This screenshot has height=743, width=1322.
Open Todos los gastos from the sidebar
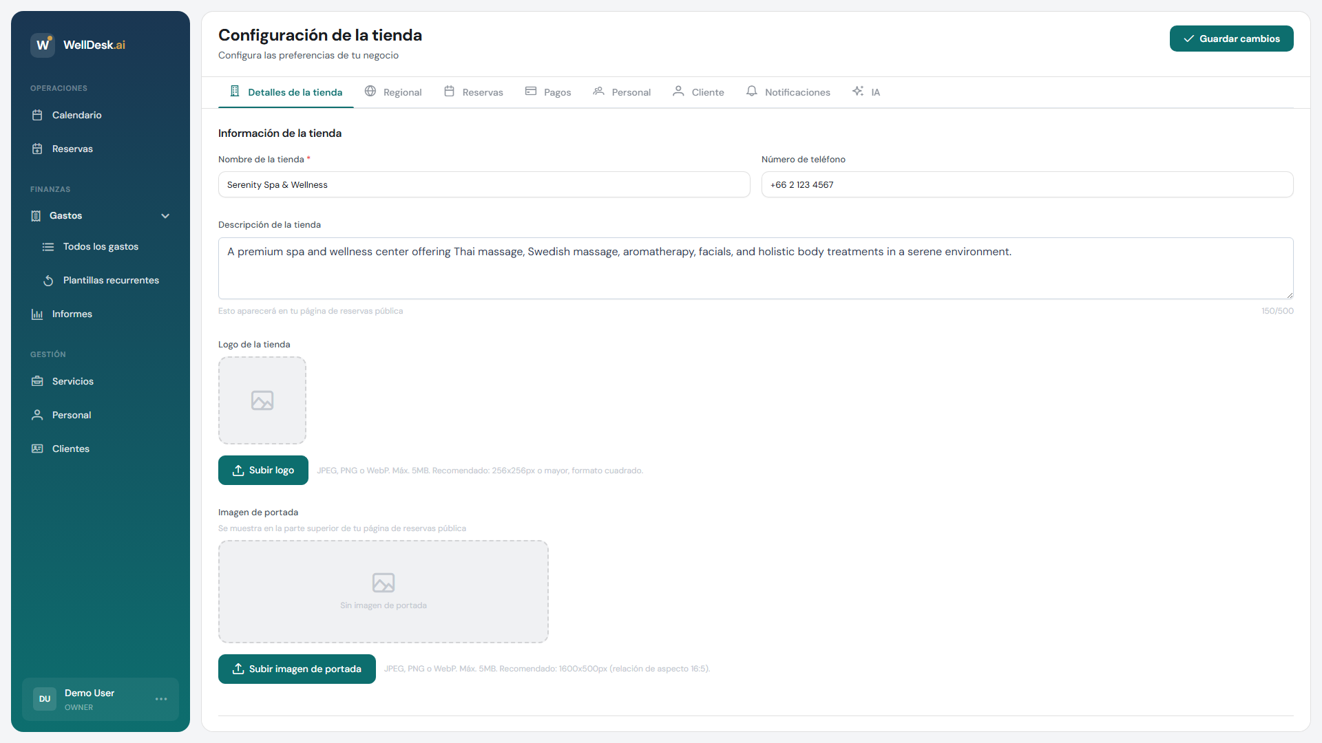pyautogui.click(x=101, y=246)
